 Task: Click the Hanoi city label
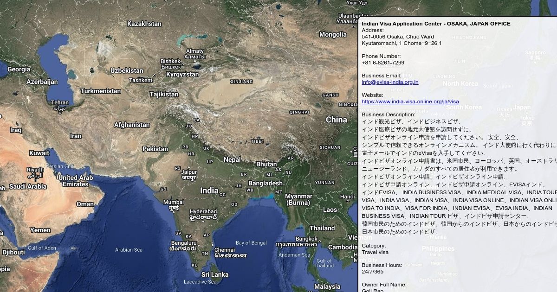click(347, 197)
